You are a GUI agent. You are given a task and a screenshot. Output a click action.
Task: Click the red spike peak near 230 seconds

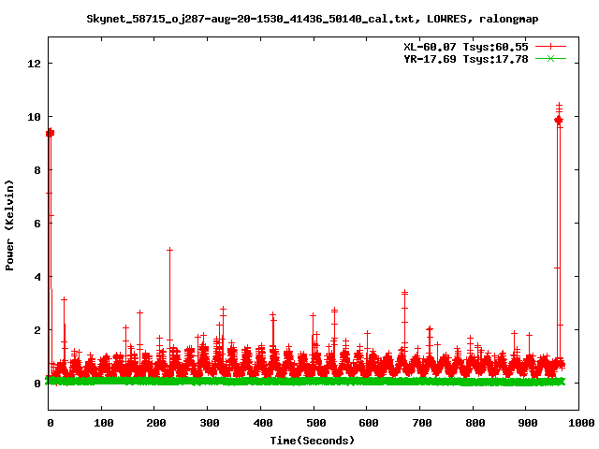click(170, 250)
